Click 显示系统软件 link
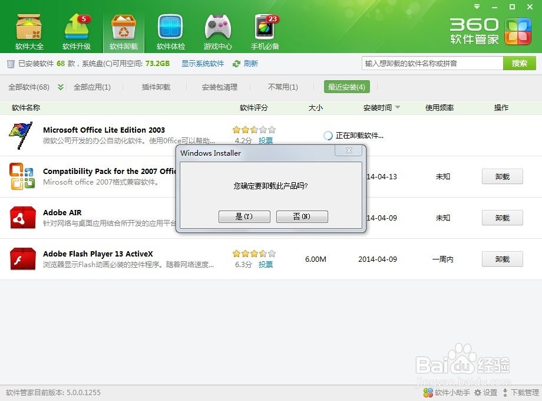The height and width of the screenshot is (401, 542). (x=203, y=64)
